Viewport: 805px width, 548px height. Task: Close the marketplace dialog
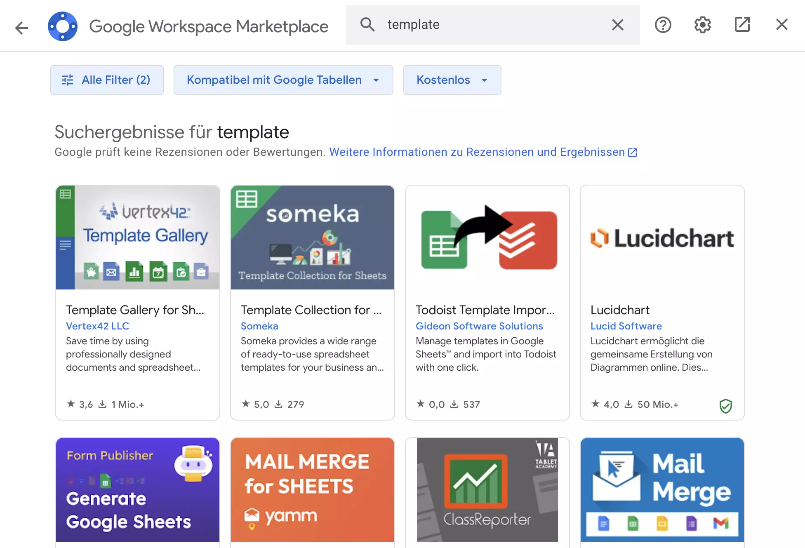tap(781, 25)
